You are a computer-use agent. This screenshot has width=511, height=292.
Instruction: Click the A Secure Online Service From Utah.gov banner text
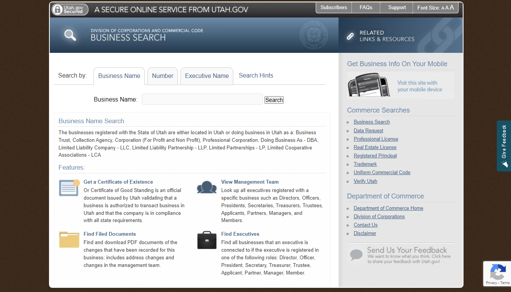[x=171, y=10]
